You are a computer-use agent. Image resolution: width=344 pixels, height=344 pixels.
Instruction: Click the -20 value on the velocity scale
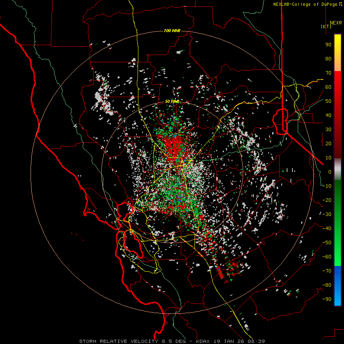[327, 200]
